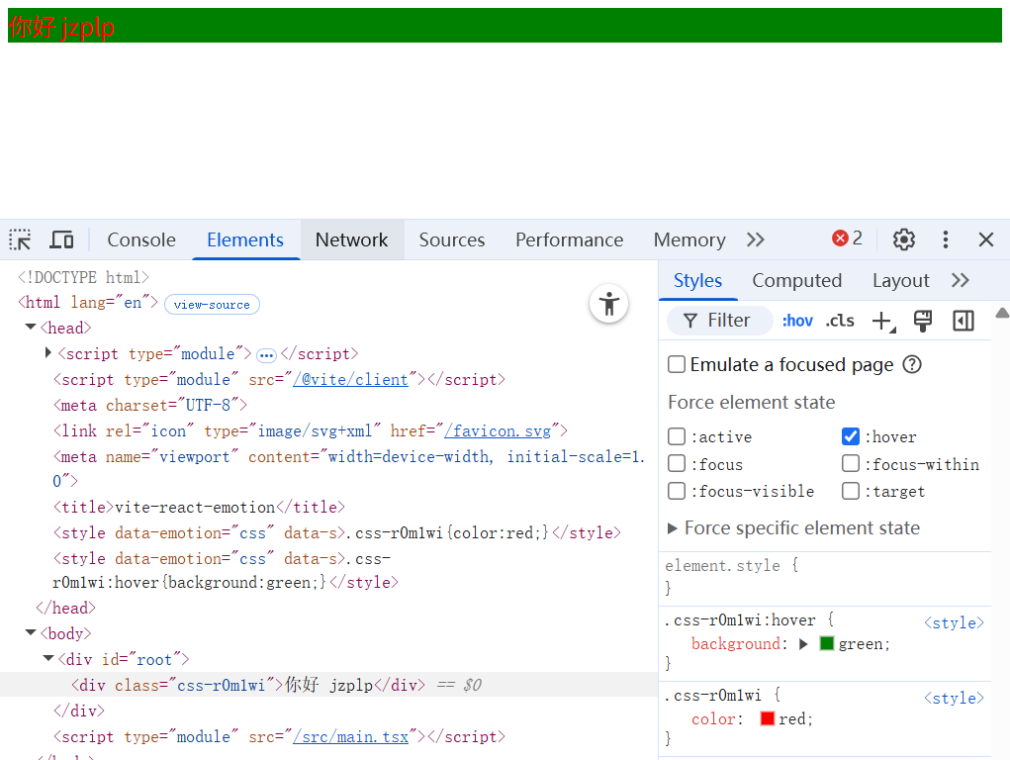Click the view-source button
The height and width of the screenshot is (760, 1010).
(212, 304)
